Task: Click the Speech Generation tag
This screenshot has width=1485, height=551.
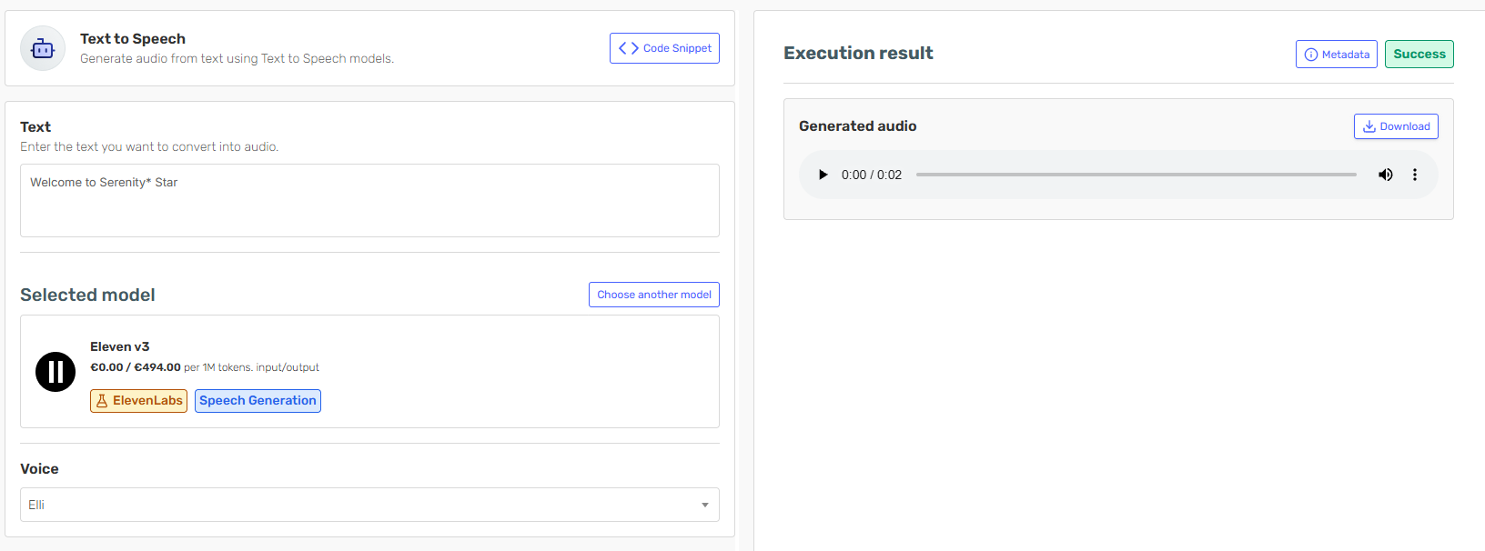Action: 258,401
